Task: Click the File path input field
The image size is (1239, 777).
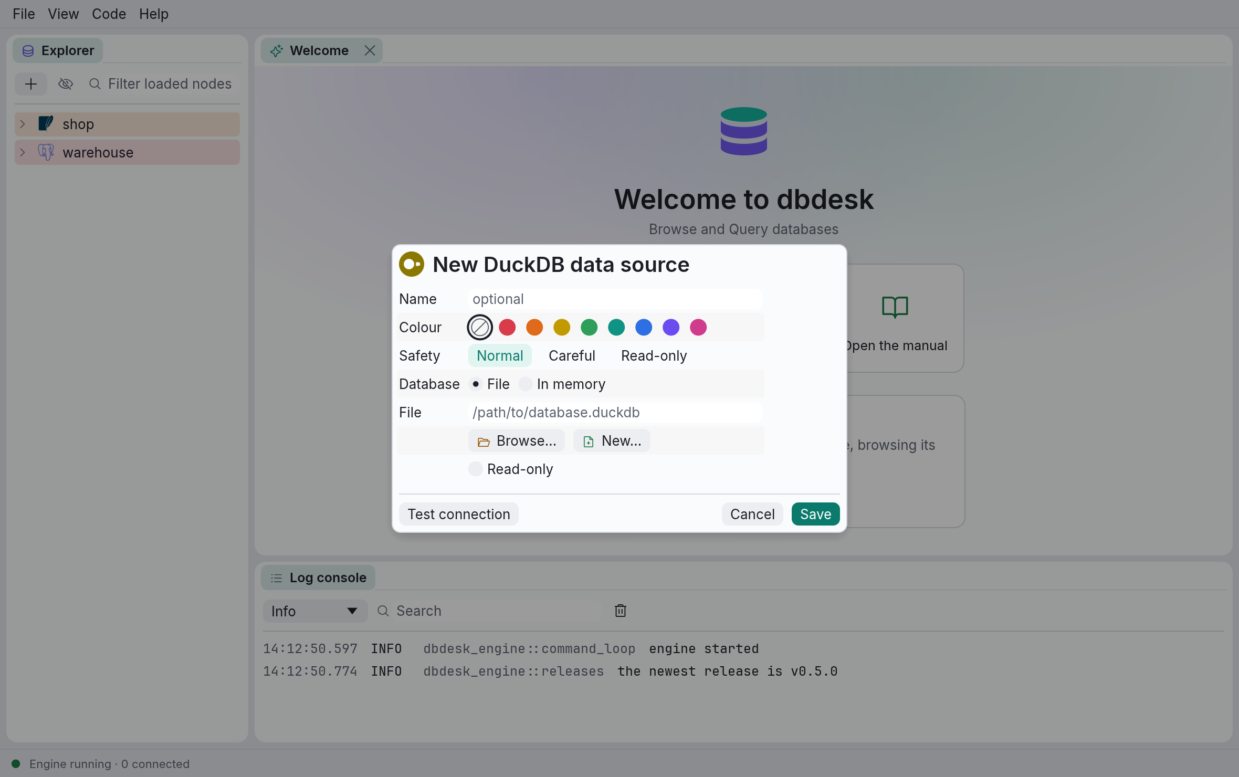Action: [x=615, y=412]
